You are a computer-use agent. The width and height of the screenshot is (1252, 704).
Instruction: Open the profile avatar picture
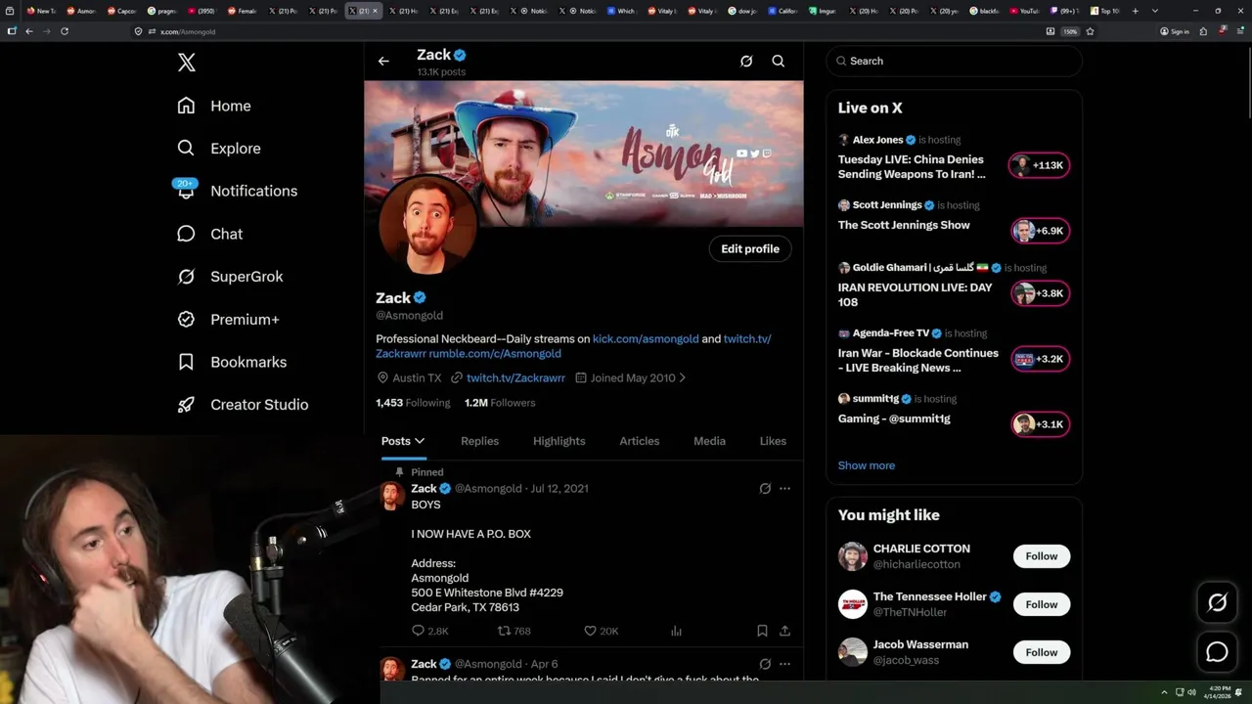tap(427, 226)
